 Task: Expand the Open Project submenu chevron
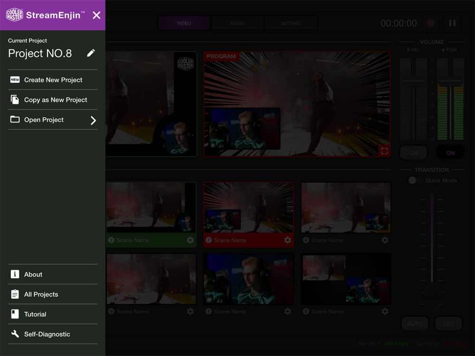tap(93, 121)
